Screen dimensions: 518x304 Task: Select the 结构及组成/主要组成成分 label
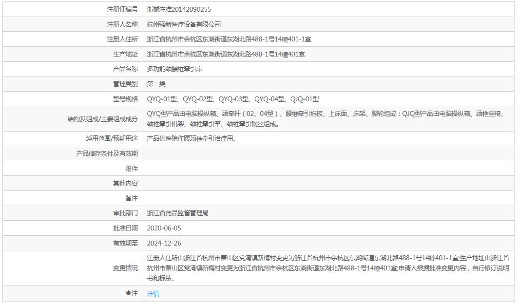[102, 119]
